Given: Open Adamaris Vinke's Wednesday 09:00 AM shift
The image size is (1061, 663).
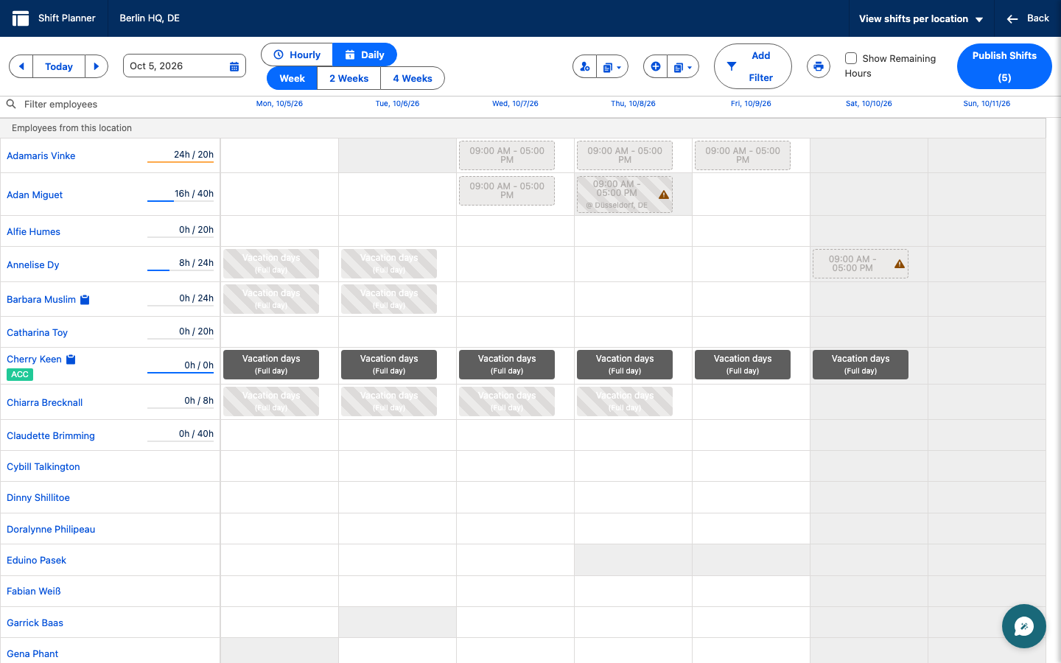Looking at the screenshot, I should pyautogui.click(x=507, y=155).
